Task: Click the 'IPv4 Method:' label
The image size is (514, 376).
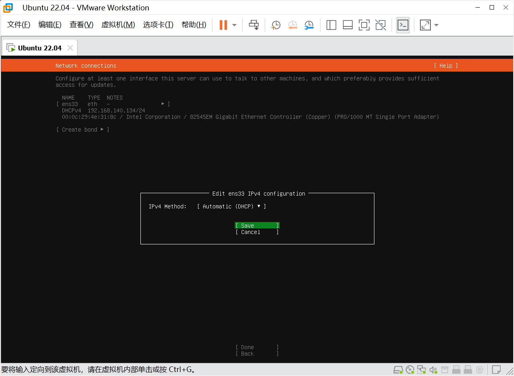Action: (x=168, y=206)
